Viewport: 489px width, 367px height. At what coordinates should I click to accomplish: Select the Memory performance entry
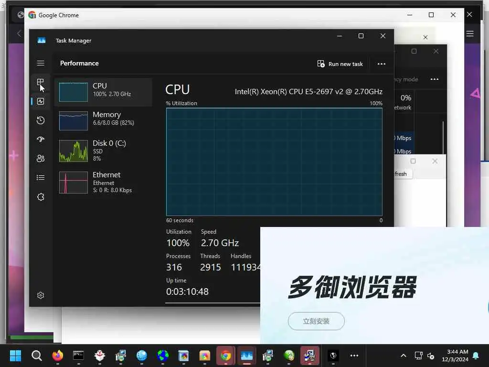click(x=103, y=120)
